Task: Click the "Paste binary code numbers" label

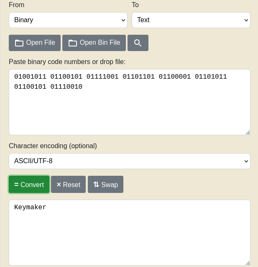Action: click(x=67, y=62)
